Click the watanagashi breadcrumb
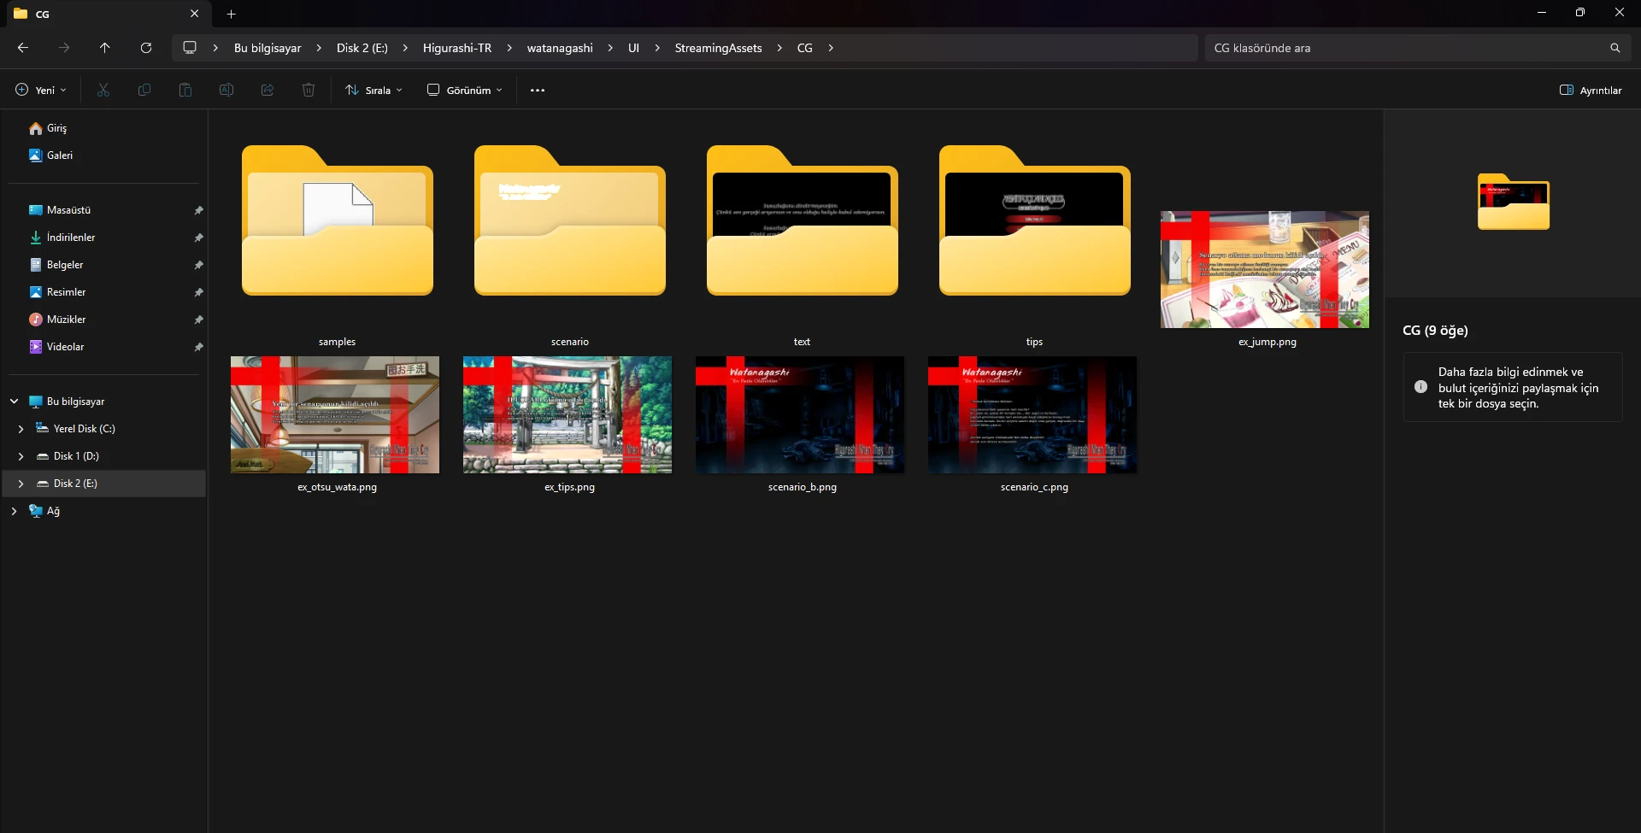Screen dimensions: 1641x833 (x=560, y=48)
